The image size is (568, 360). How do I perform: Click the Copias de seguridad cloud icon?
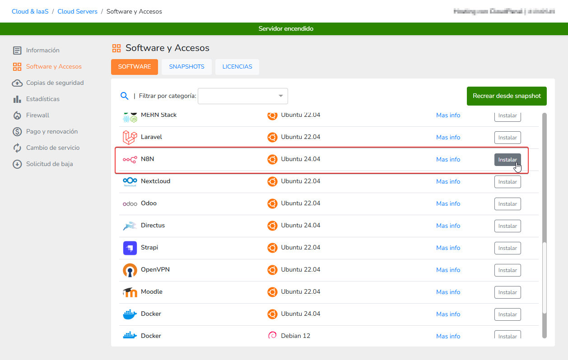[17, 83]
